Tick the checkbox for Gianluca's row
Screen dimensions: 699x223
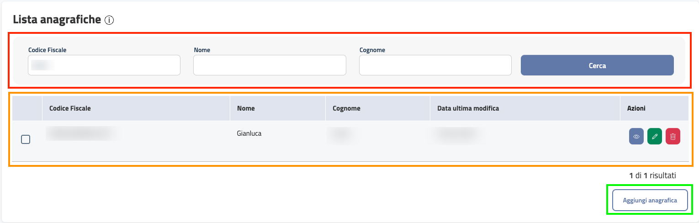pyautogui.click(x=26, y=139)
